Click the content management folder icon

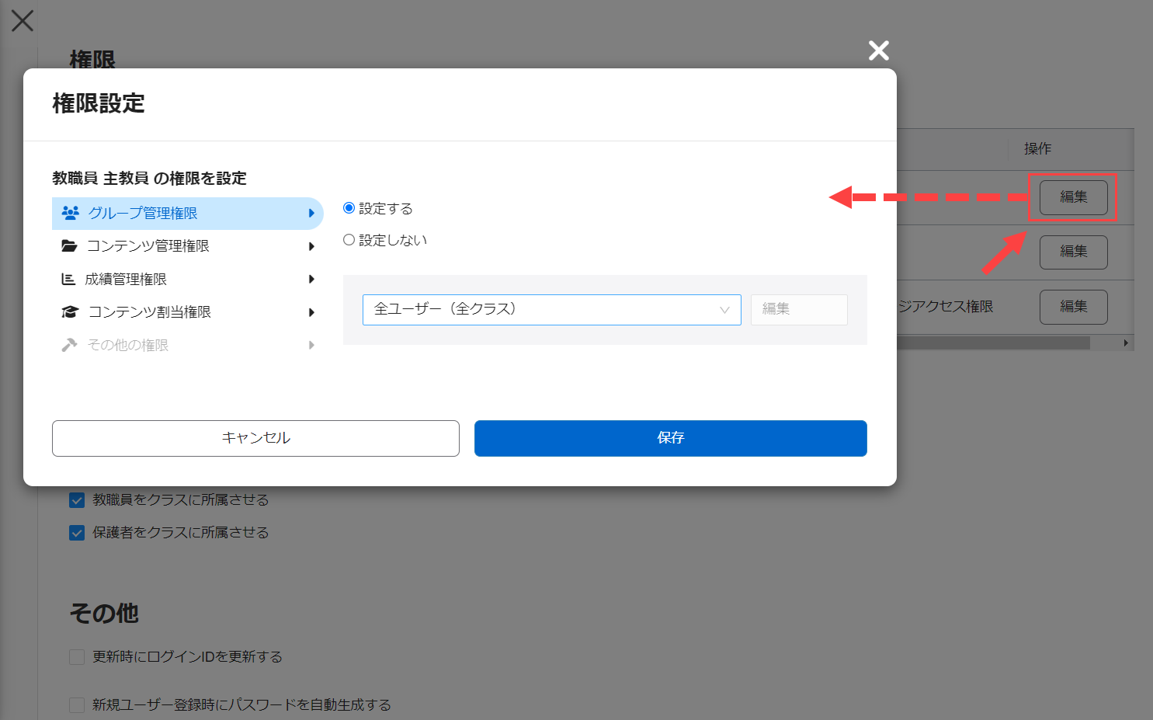coord(69,246)
